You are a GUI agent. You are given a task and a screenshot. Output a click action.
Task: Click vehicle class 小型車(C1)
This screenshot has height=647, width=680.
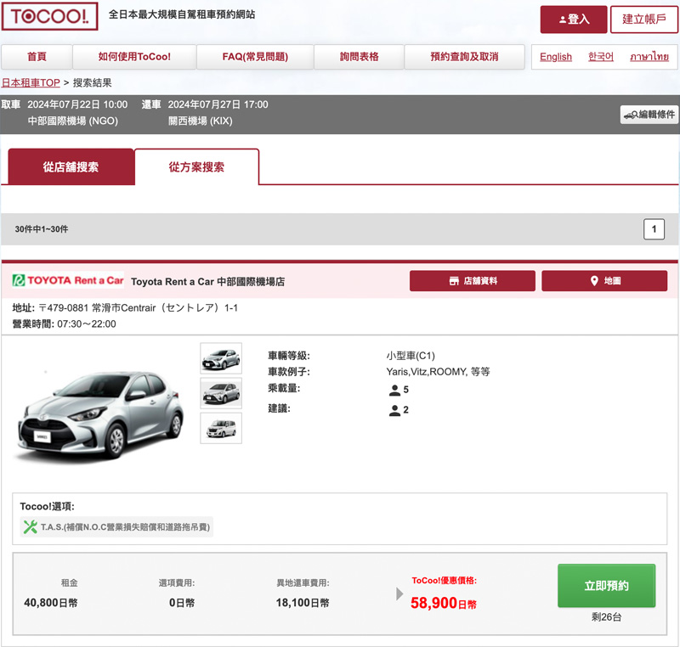coord(411,356)
